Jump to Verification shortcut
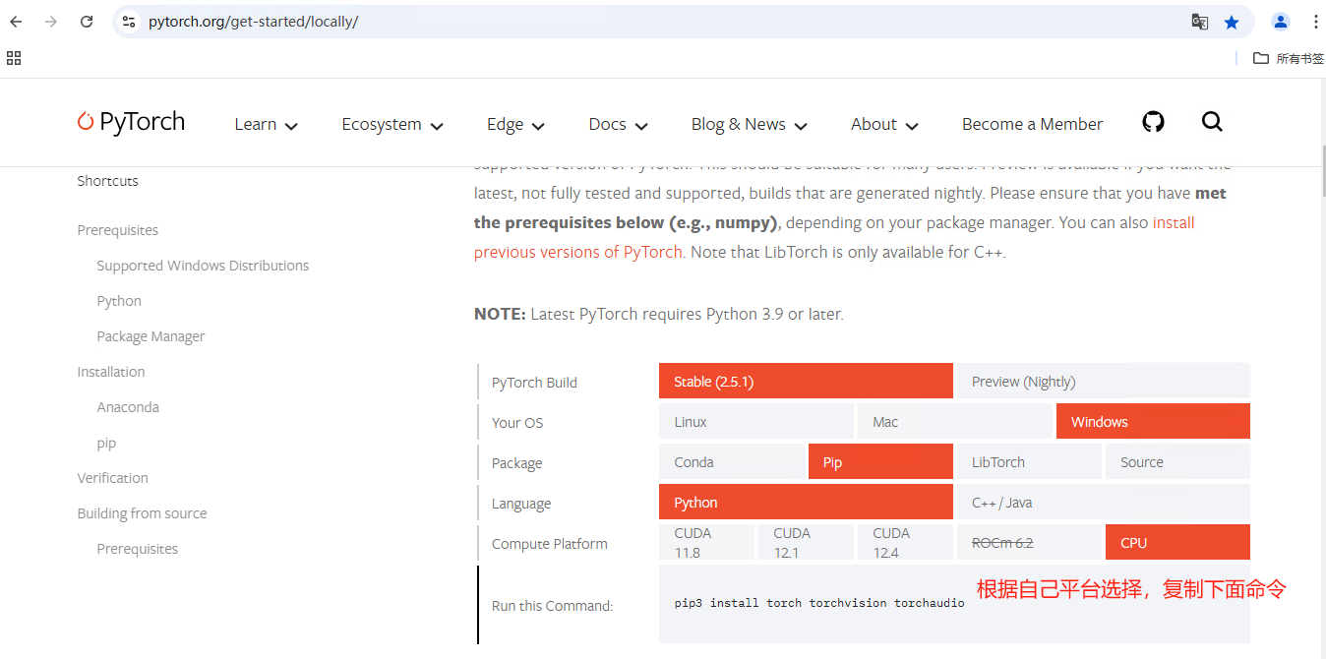1326x659 pixels. [x=113, y=478]
